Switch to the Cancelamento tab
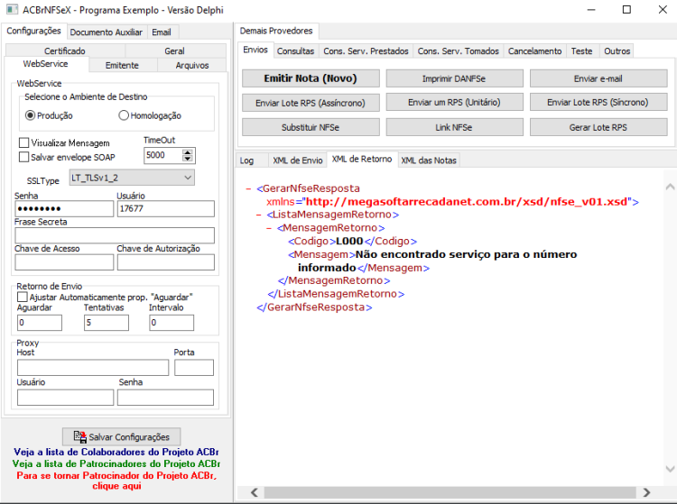 point(535,50)
